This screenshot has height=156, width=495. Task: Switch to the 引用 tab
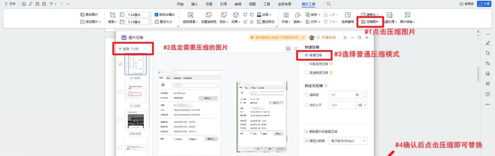[x=223, y=4]
